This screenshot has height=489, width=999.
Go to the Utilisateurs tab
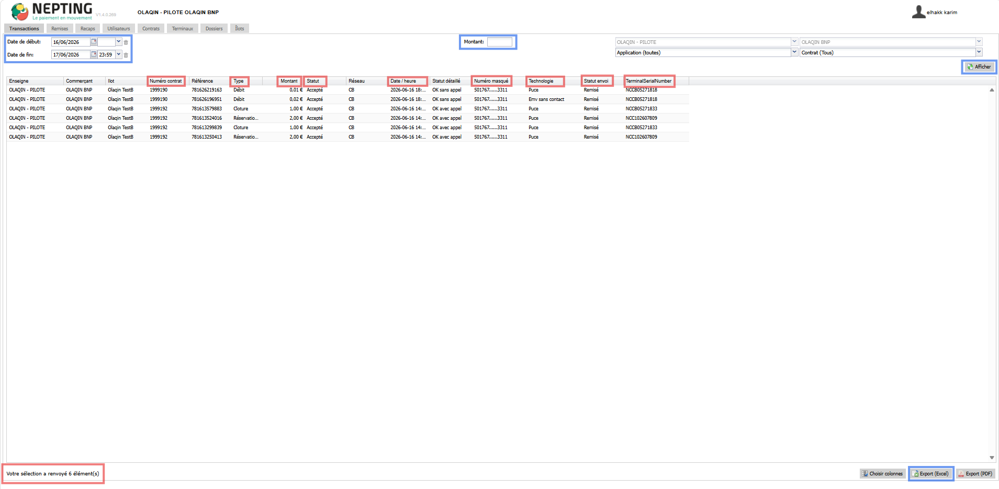119,29
